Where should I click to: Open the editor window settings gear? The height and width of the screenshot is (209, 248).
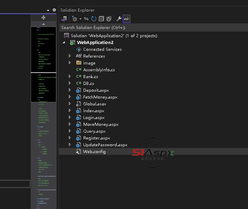pyautogui.click(x=54, y=10)
